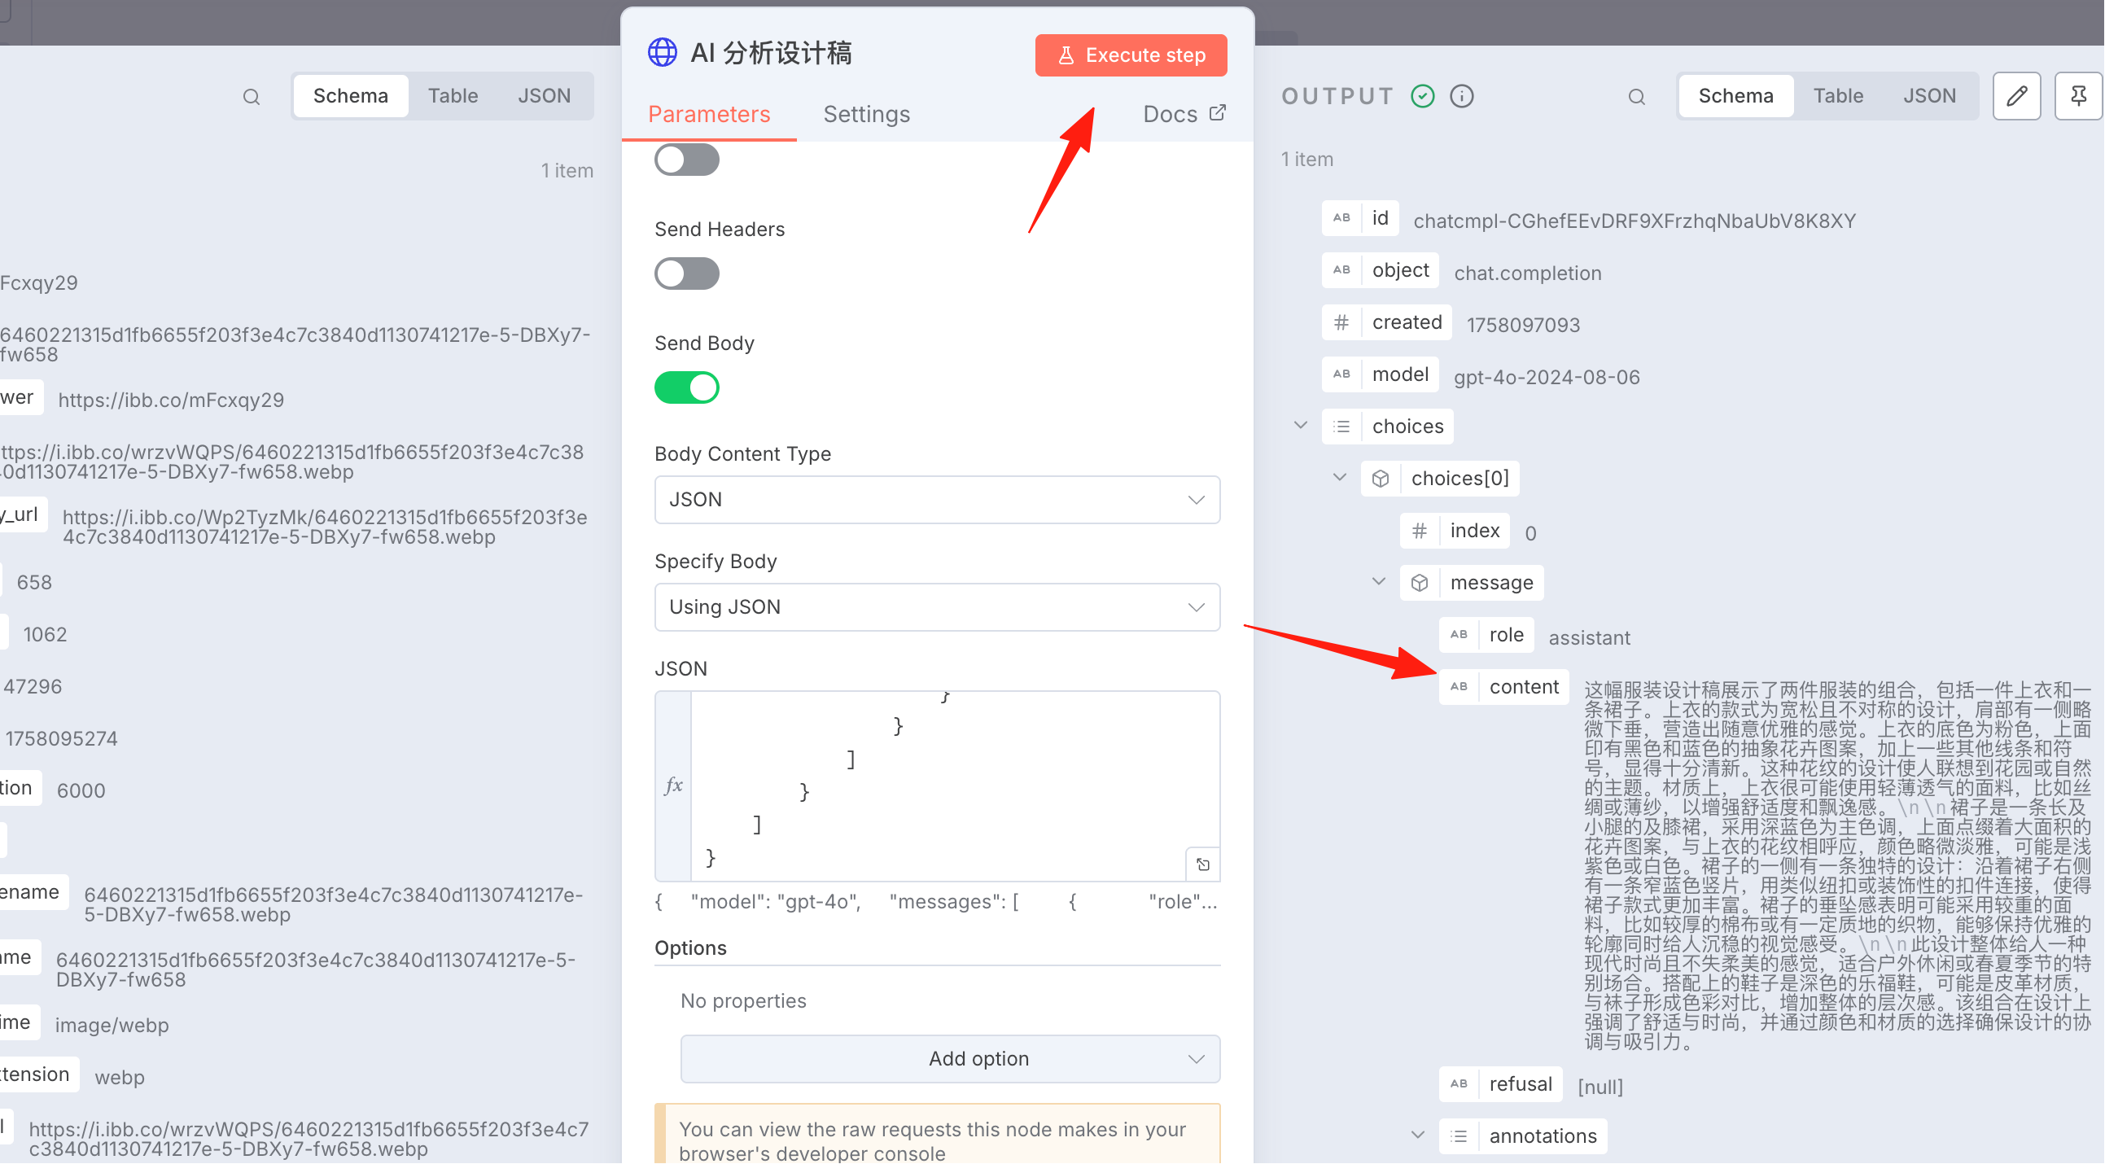Collapse the annotations chevron
Viewport: 2105px width, 1164px height.
[x=1418, y=1136]
